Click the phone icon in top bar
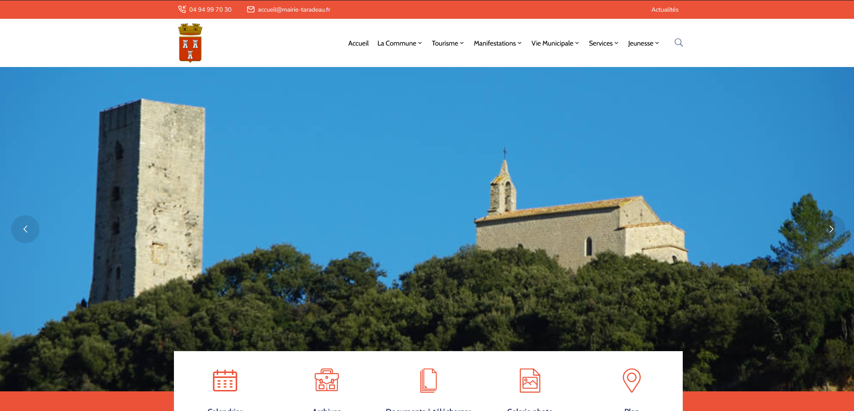 click(182, 9)
